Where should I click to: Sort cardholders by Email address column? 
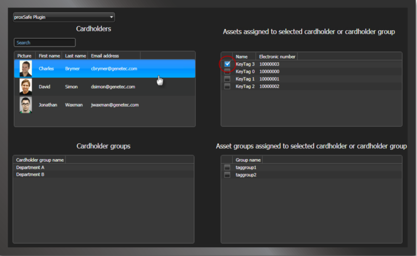pyautogui.click(x=105, y=56)
